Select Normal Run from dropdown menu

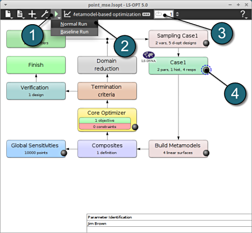pos(75,24)
